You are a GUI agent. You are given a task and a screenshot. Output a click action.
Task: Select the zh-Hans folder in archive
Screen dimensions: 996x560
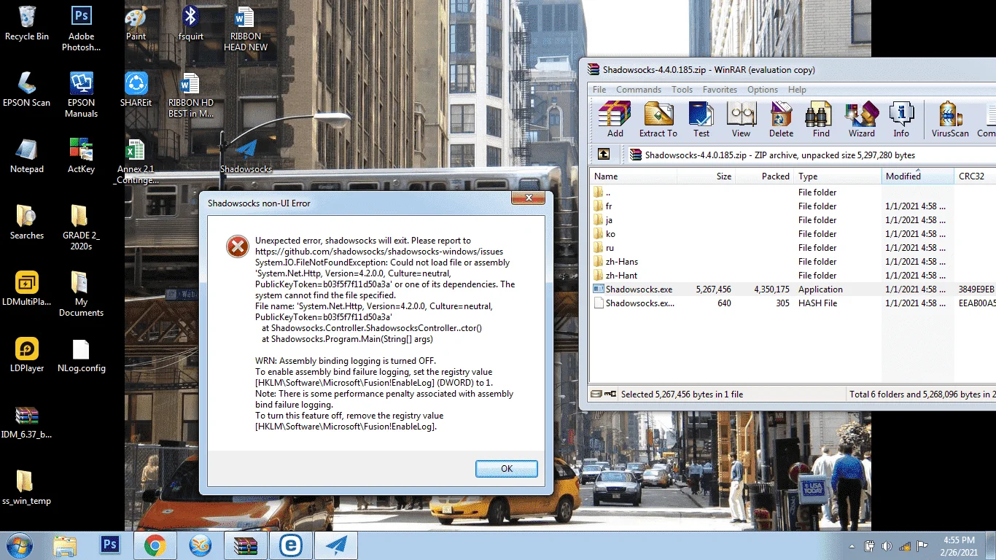pos(793,262)
